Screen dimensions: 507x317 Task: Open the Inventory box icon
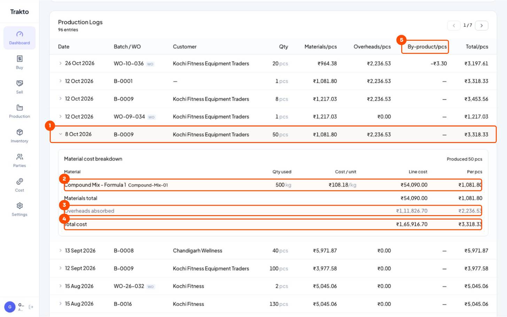pos(19,132)
